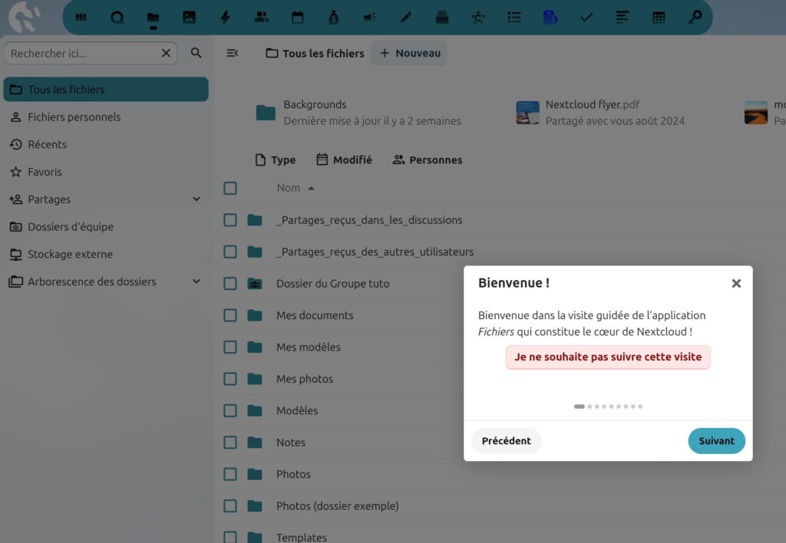Viewport: 786px width, 543px height.
Task: Open the Dashboard app icon in top bar
Action: click(x=81, y=18)
